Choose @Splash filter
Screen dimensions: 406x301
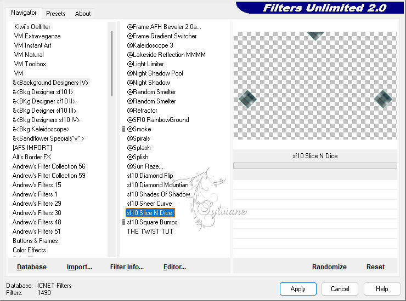point(139,148)
